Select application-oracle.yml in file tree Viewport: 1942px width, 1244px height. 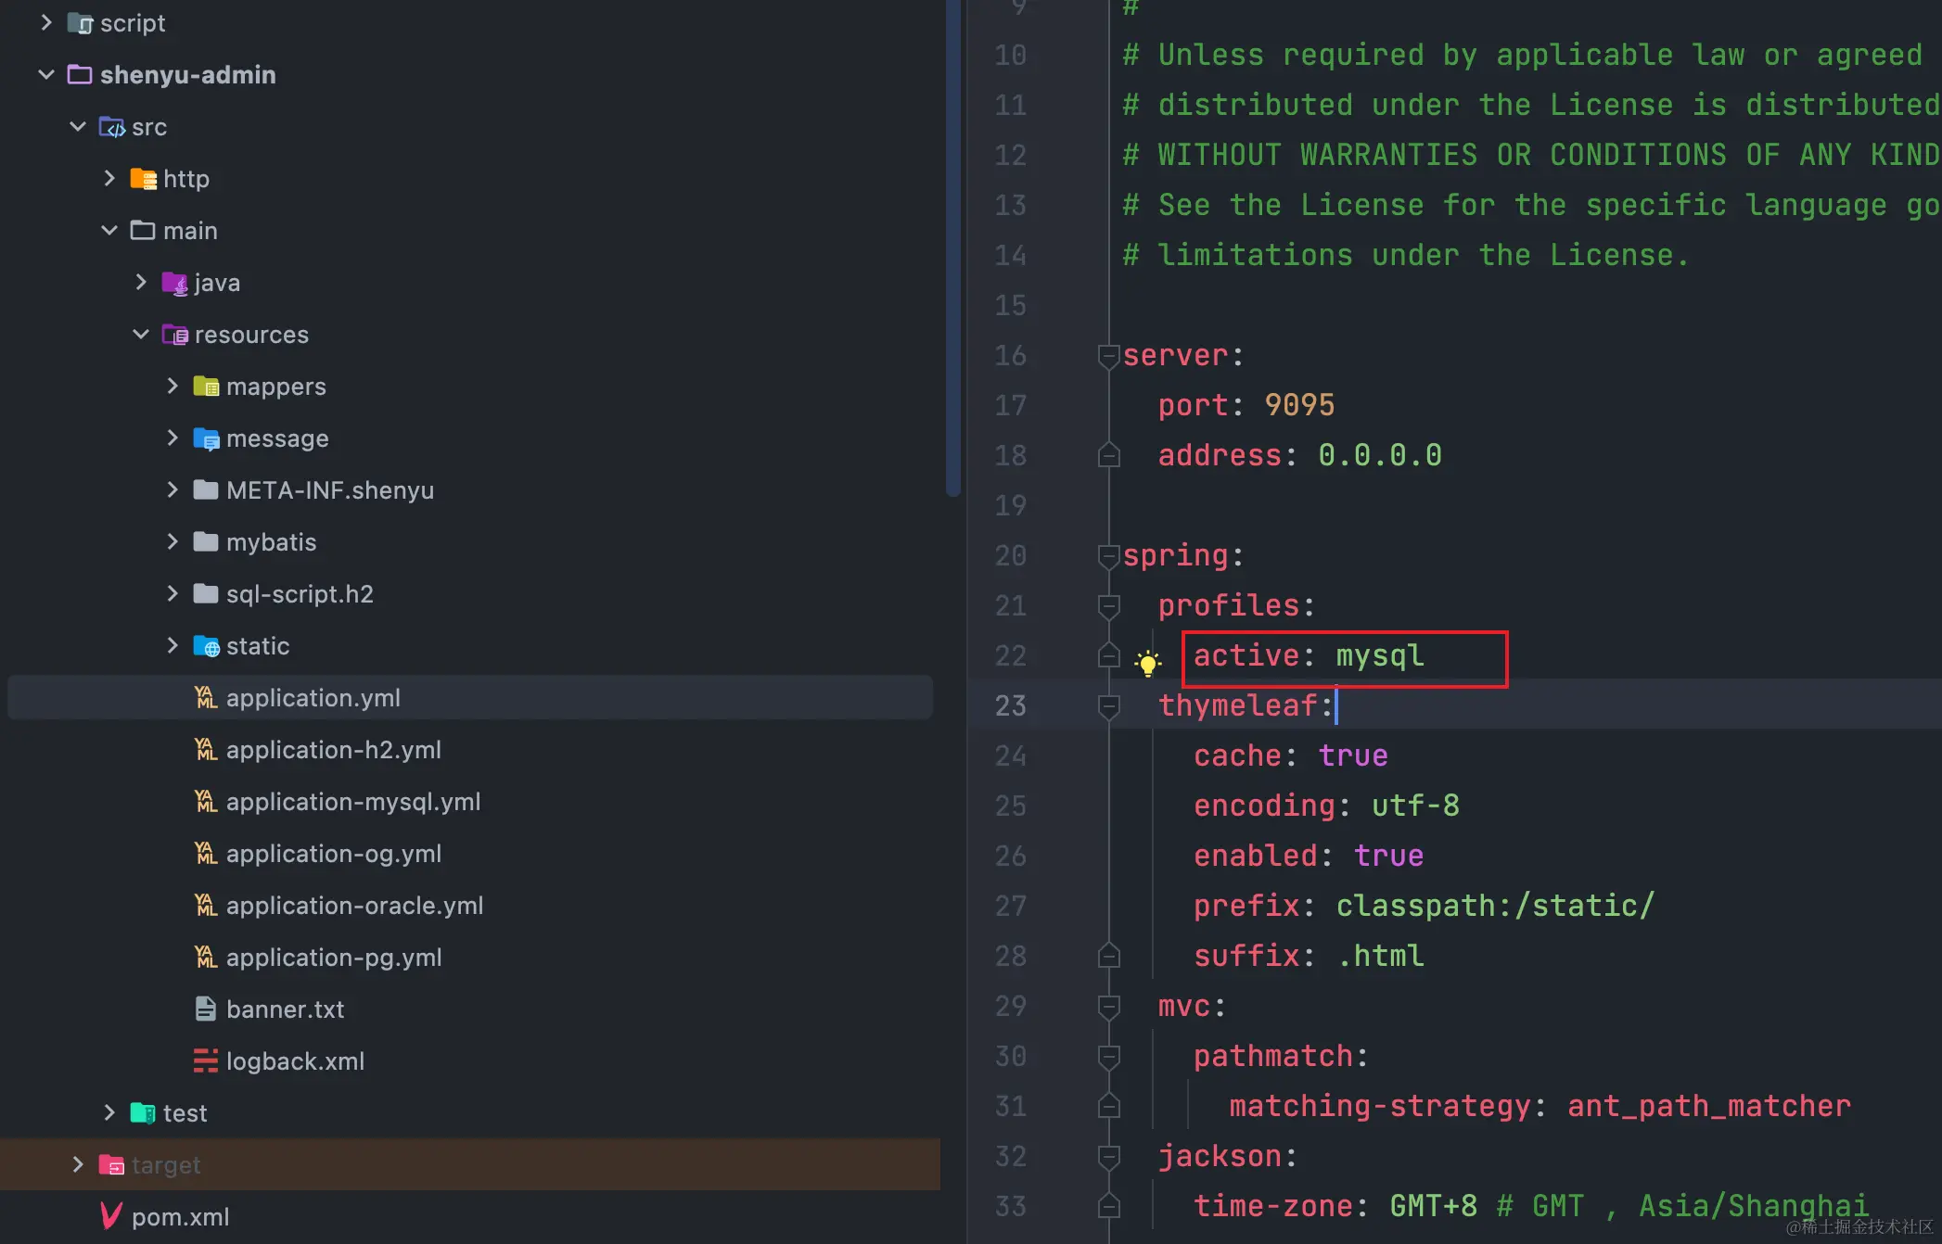coord(354,906)
